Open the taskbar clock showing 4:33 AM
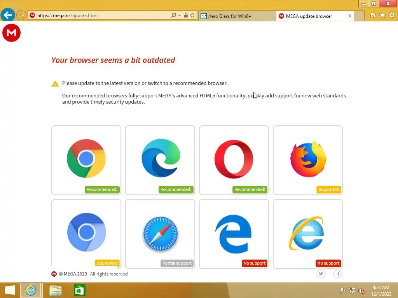This screenshot has width=398, height=298. (381, 290)
